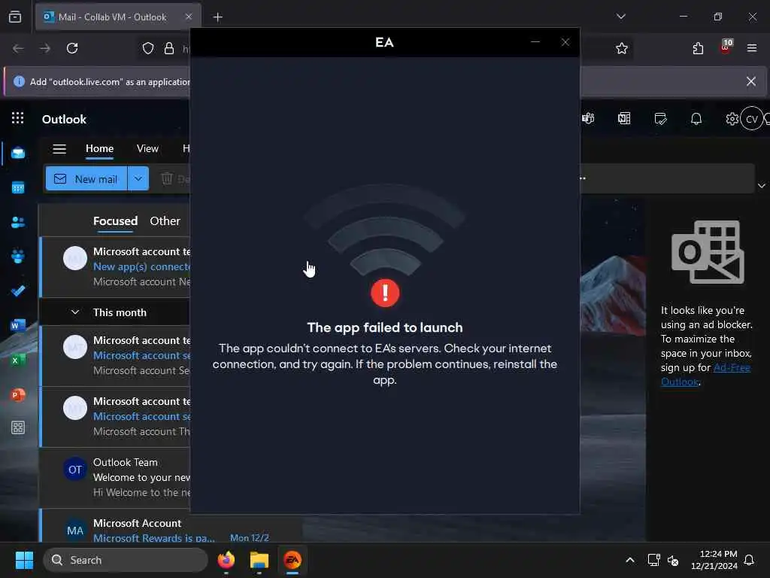Open New app(s) connected email
This screenshot has height=578, width=770.
coord(115,267)
